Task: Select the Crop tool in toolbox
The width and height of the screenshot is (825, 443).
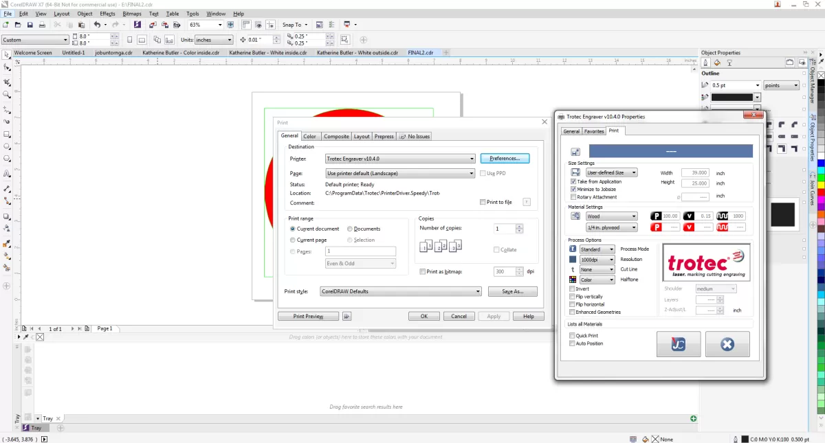Action: 7,81
